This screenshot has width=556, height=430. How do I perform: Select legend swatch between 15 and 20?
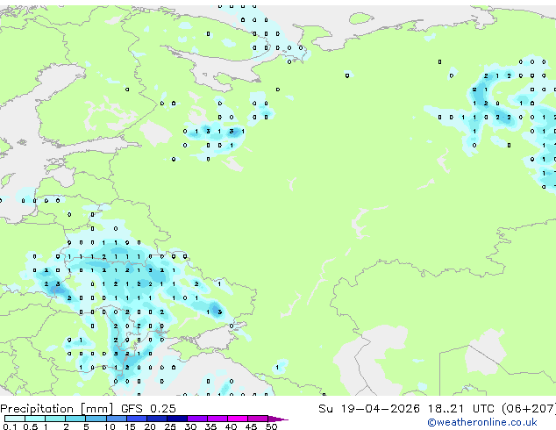click(x=137, y=419)
